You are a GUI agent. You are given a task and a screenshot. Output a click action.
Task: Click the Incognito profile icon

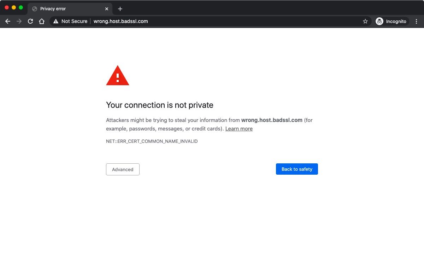point(379,21)
